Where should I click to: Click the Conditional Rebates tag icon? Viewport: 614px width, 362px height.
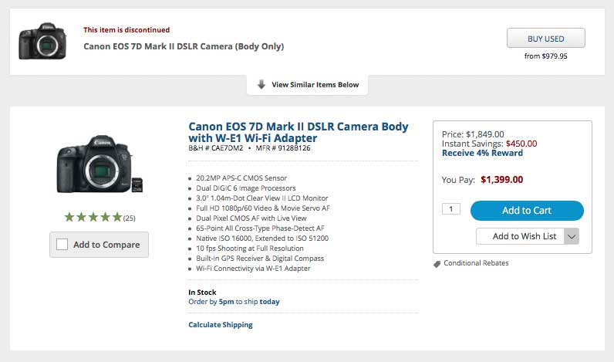pos(437,264)
